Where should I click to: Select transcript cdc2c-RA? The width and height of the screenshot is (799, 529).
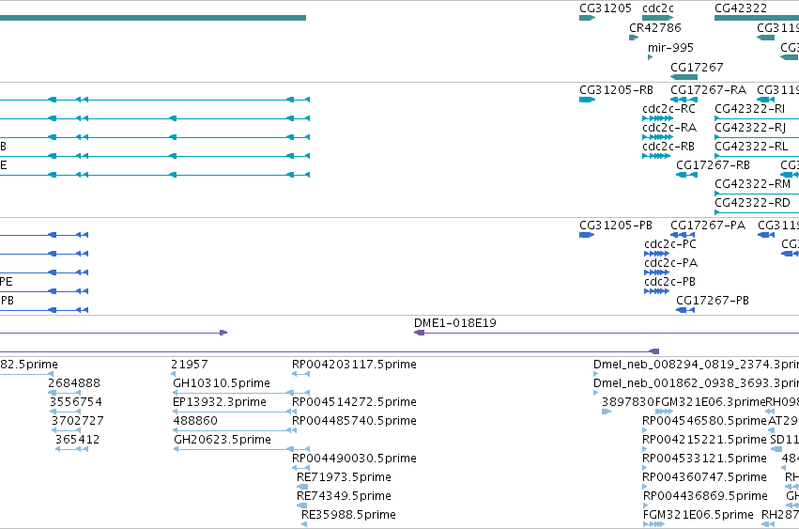click(x=669, y=128)
